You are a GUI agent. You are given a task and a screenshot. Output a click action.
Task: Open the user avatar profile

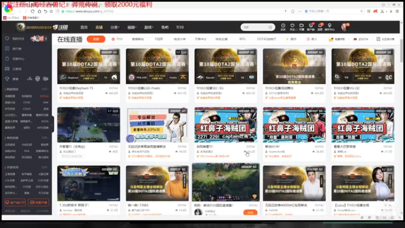coord(345,27)
